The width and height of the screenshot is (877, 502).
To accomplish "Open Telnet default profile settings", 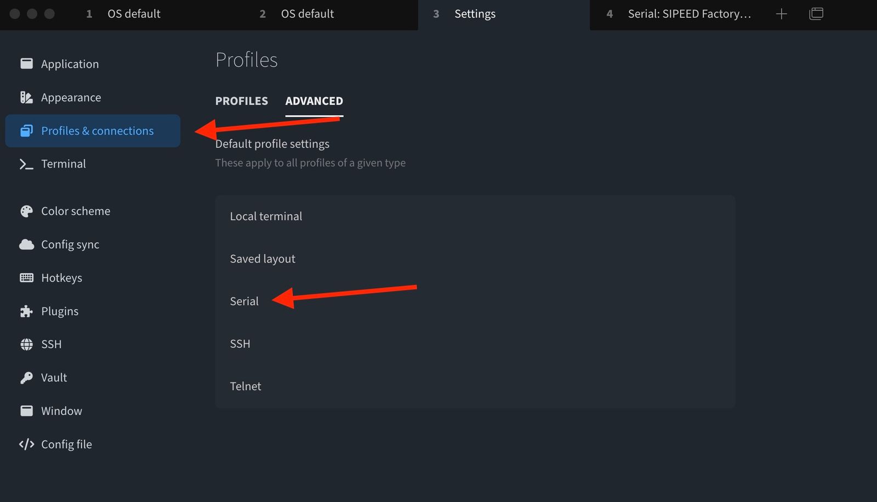I will pos(246,386).
